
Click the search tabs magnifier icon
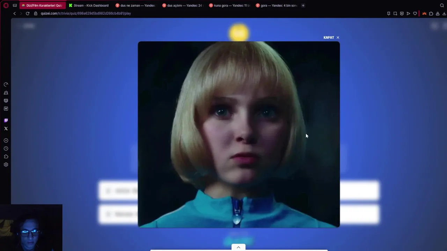(442, 5)
